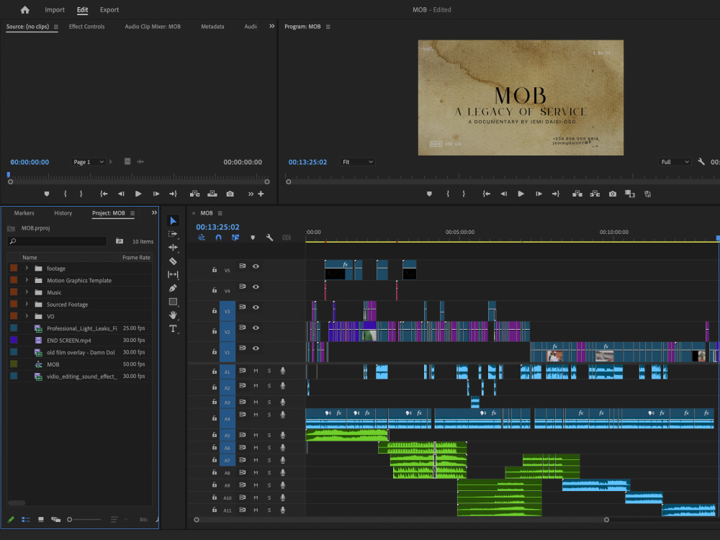Open the Page 1 dropdown
This screenshot has width=720, height=540.
88,162
